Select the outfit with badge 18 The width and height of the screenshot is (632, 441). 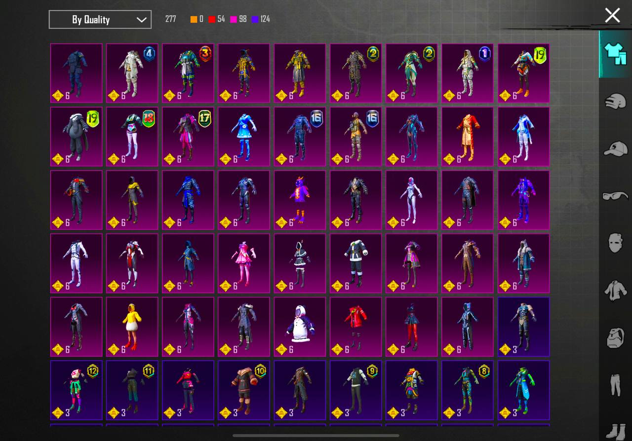[132, 136]
